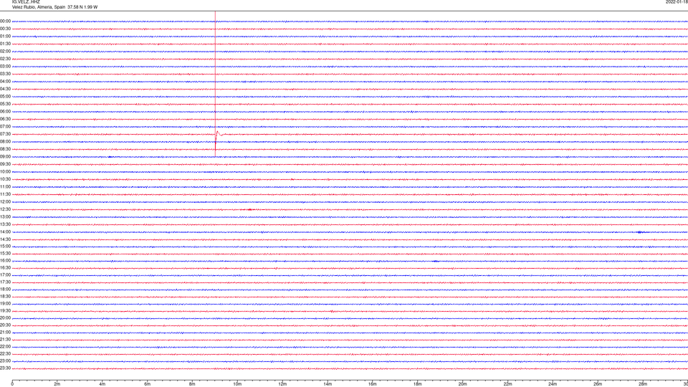688x387 pixels.
Task: Select the 12:30 trace time label
Action: coord(5,209)
